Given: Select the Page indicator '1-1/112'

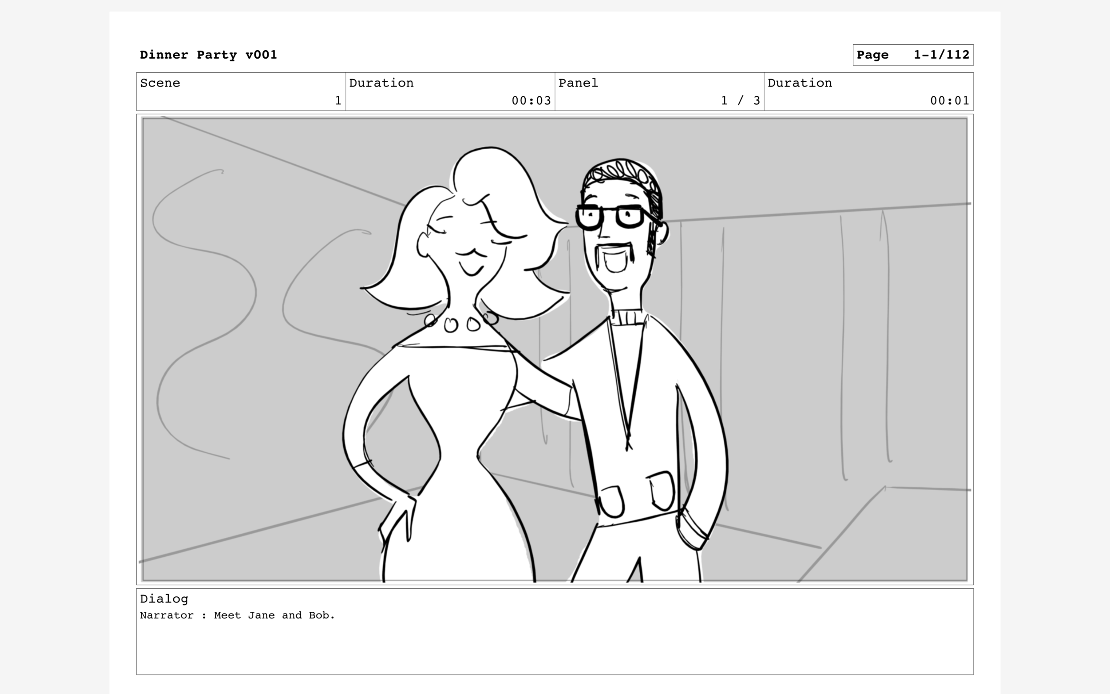Looking at the screenshot, I should (940, 55).
